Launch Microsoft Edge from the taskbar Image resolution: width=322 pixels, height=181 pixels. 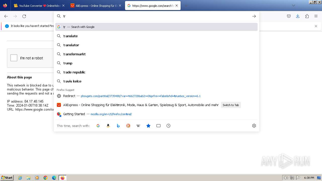(54, 178)
